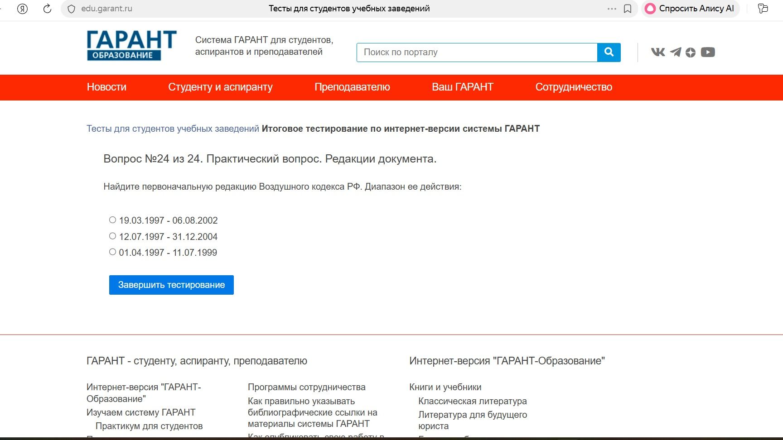The height and width of the screenshot is (440, 783).
Task: Click the Yandex browser logo icon
Action: (22, 9)
